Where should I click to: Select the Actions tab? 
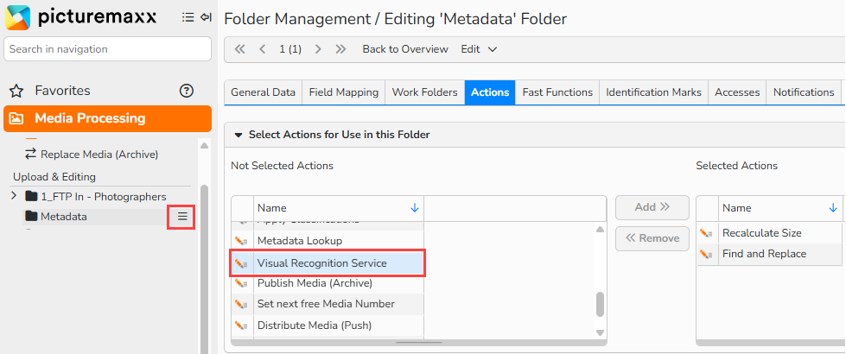[x=490, y=92]
